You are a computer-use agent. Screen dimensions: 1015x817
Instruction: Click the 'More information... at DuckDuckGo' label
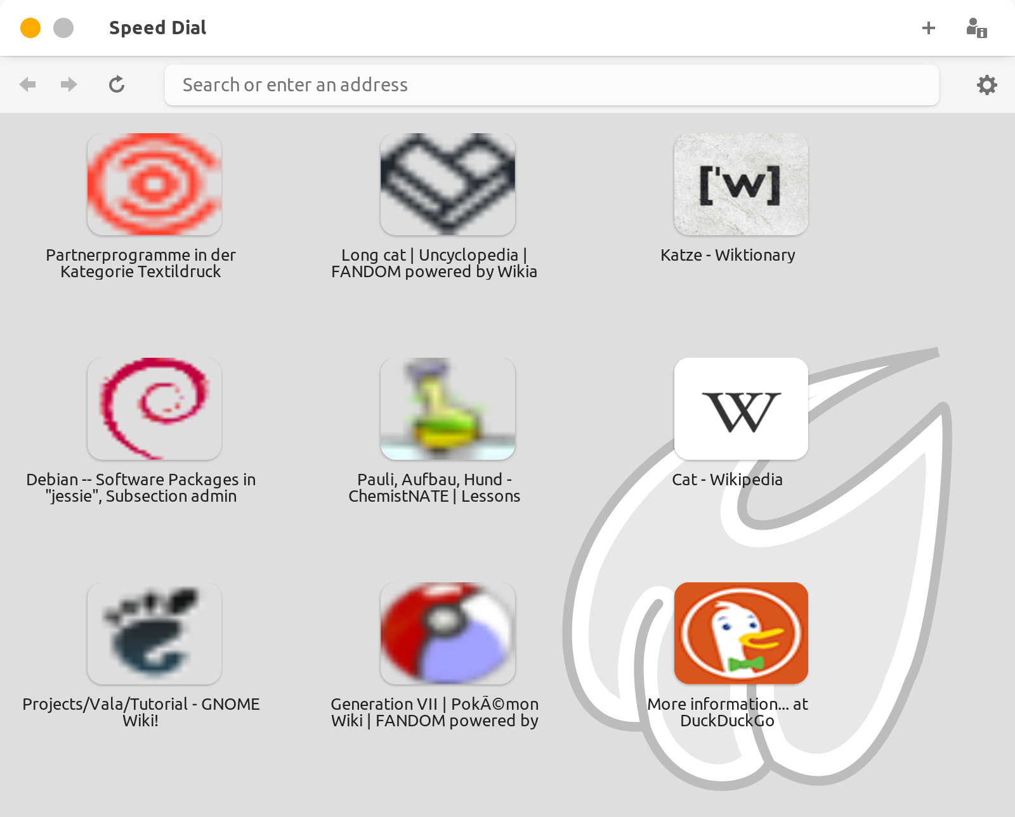(727, 712)
